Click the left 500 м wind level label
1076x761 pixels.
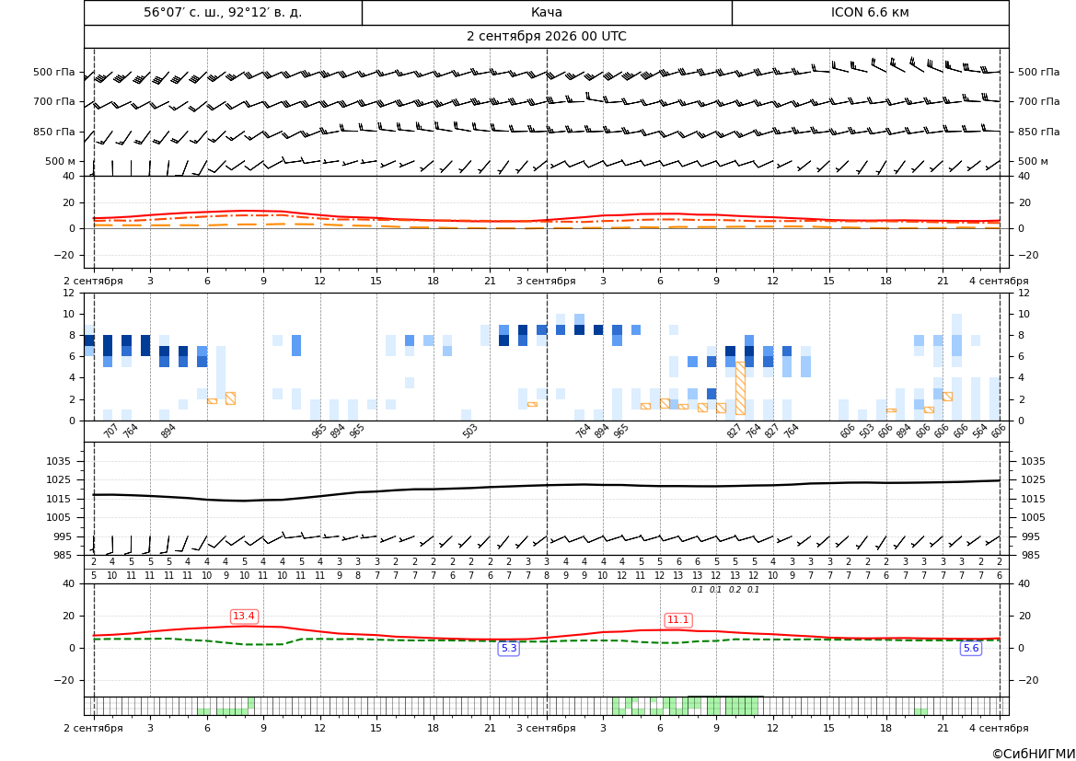click(61, 161)
